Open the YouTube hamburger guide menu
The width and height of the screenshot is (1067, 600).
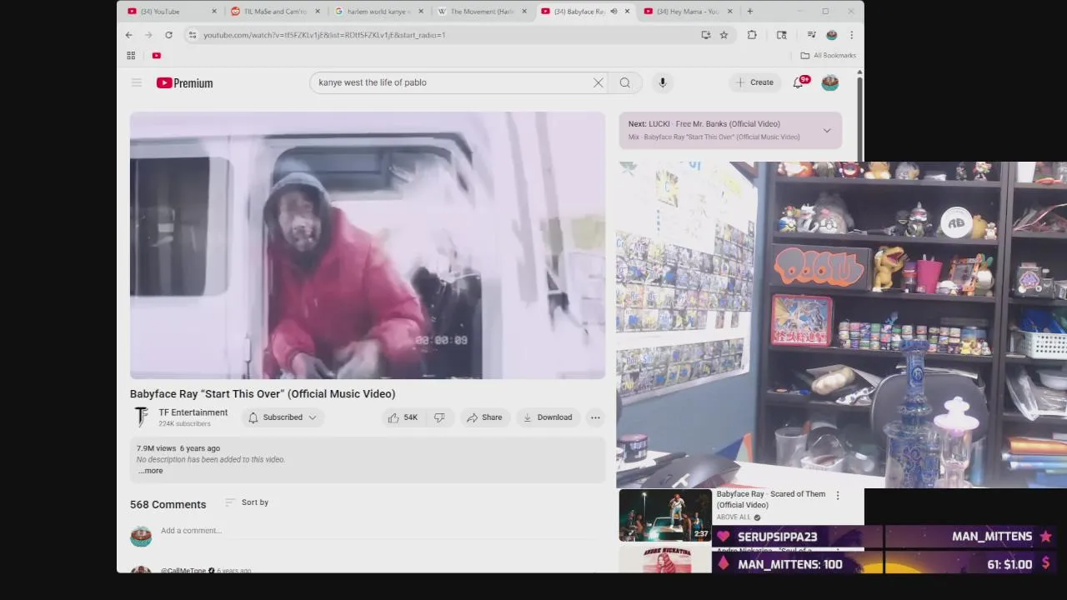click(x=137, y=82)
